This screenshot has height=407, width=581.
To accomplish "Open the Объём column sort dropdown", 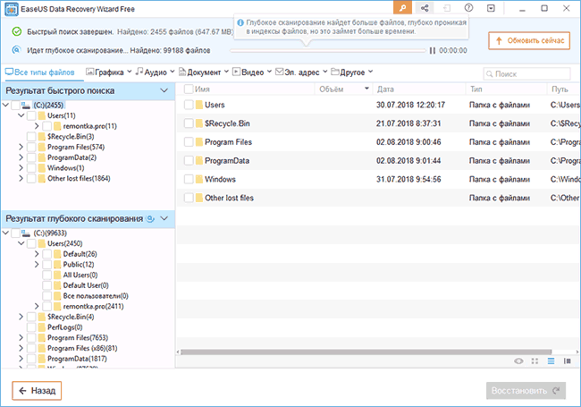I will 366,89.
